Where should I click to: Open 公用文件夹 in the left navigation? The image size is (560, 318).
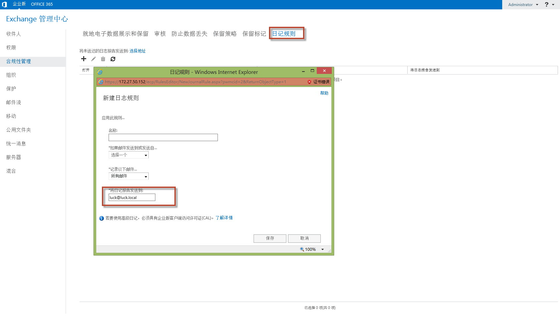(18, 130)
